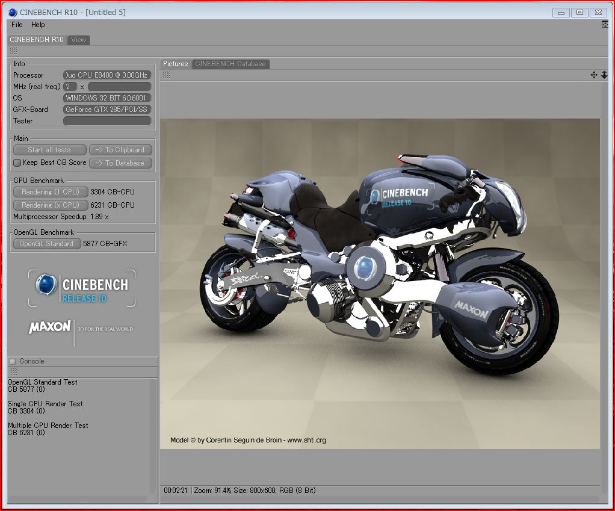Click the CINEBENCH Release 10 logo

[82, 288]
